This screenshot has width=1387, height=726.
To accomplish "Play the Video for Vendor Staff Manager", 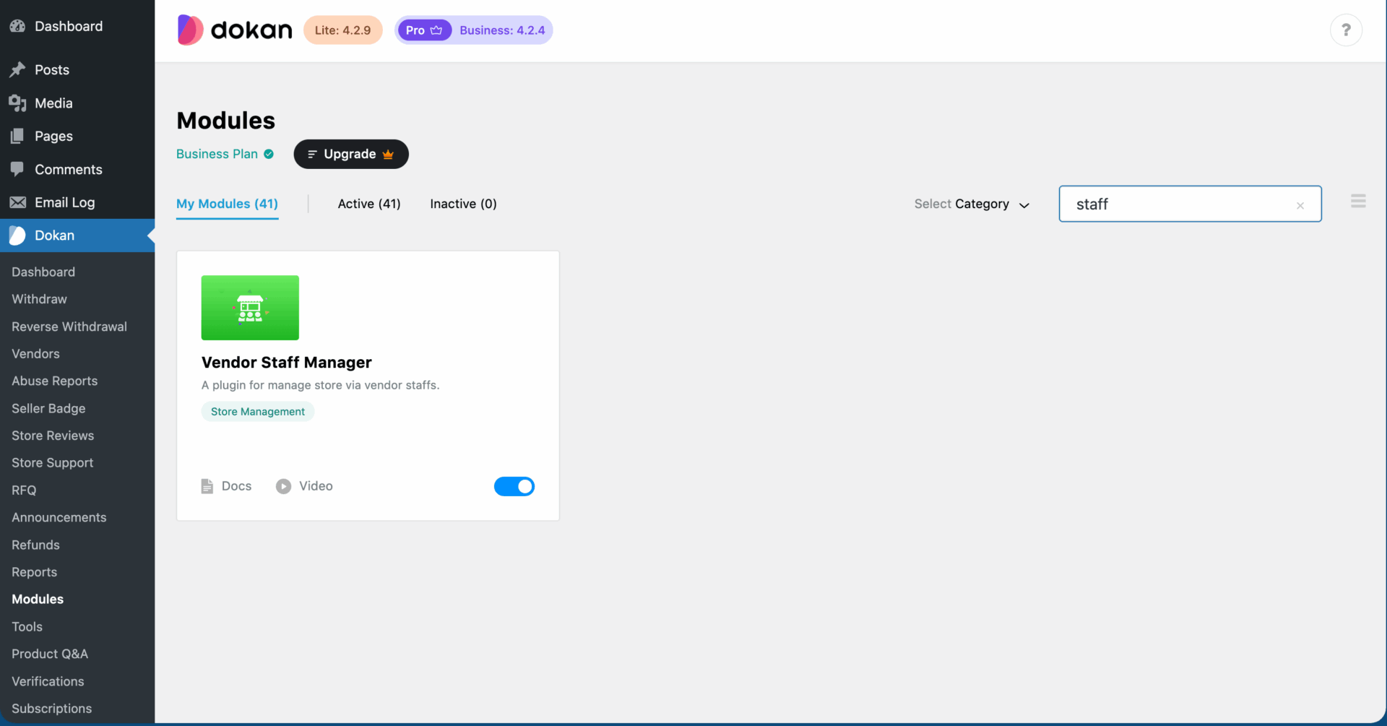I will pyautogui.click(x=283, y=485).
